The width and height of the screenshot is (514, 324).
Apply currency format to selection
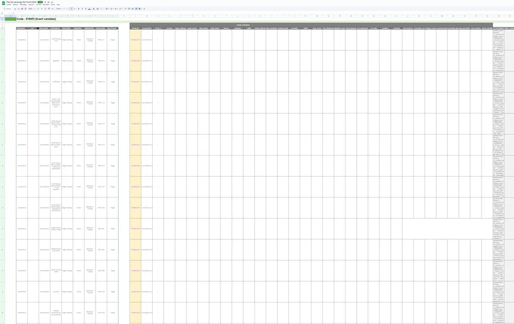38,9
